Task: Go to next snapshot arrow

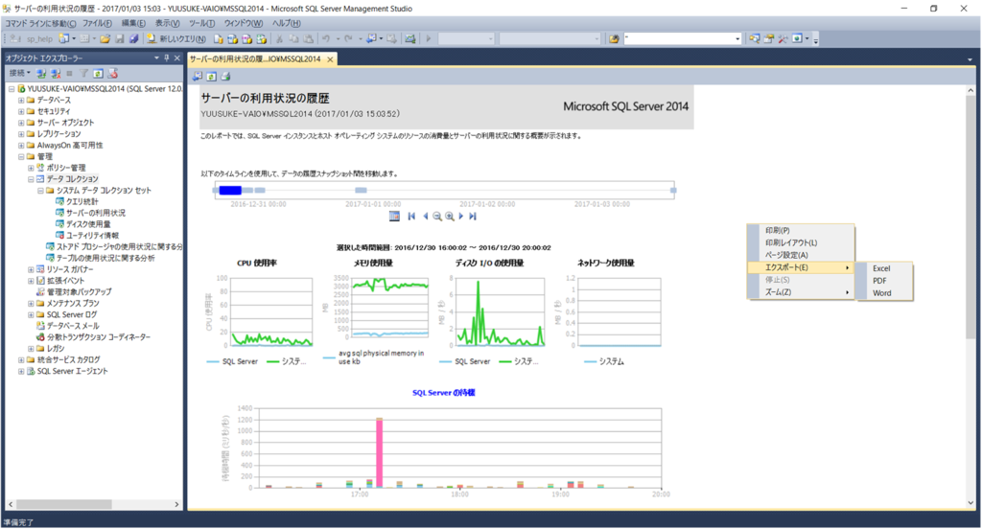Action: click(461, 216)
